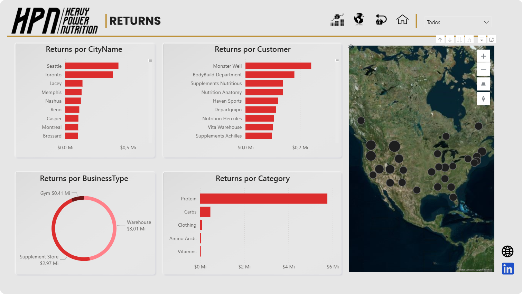
Task: Open the website globe icon link
Action: [507, 251]
